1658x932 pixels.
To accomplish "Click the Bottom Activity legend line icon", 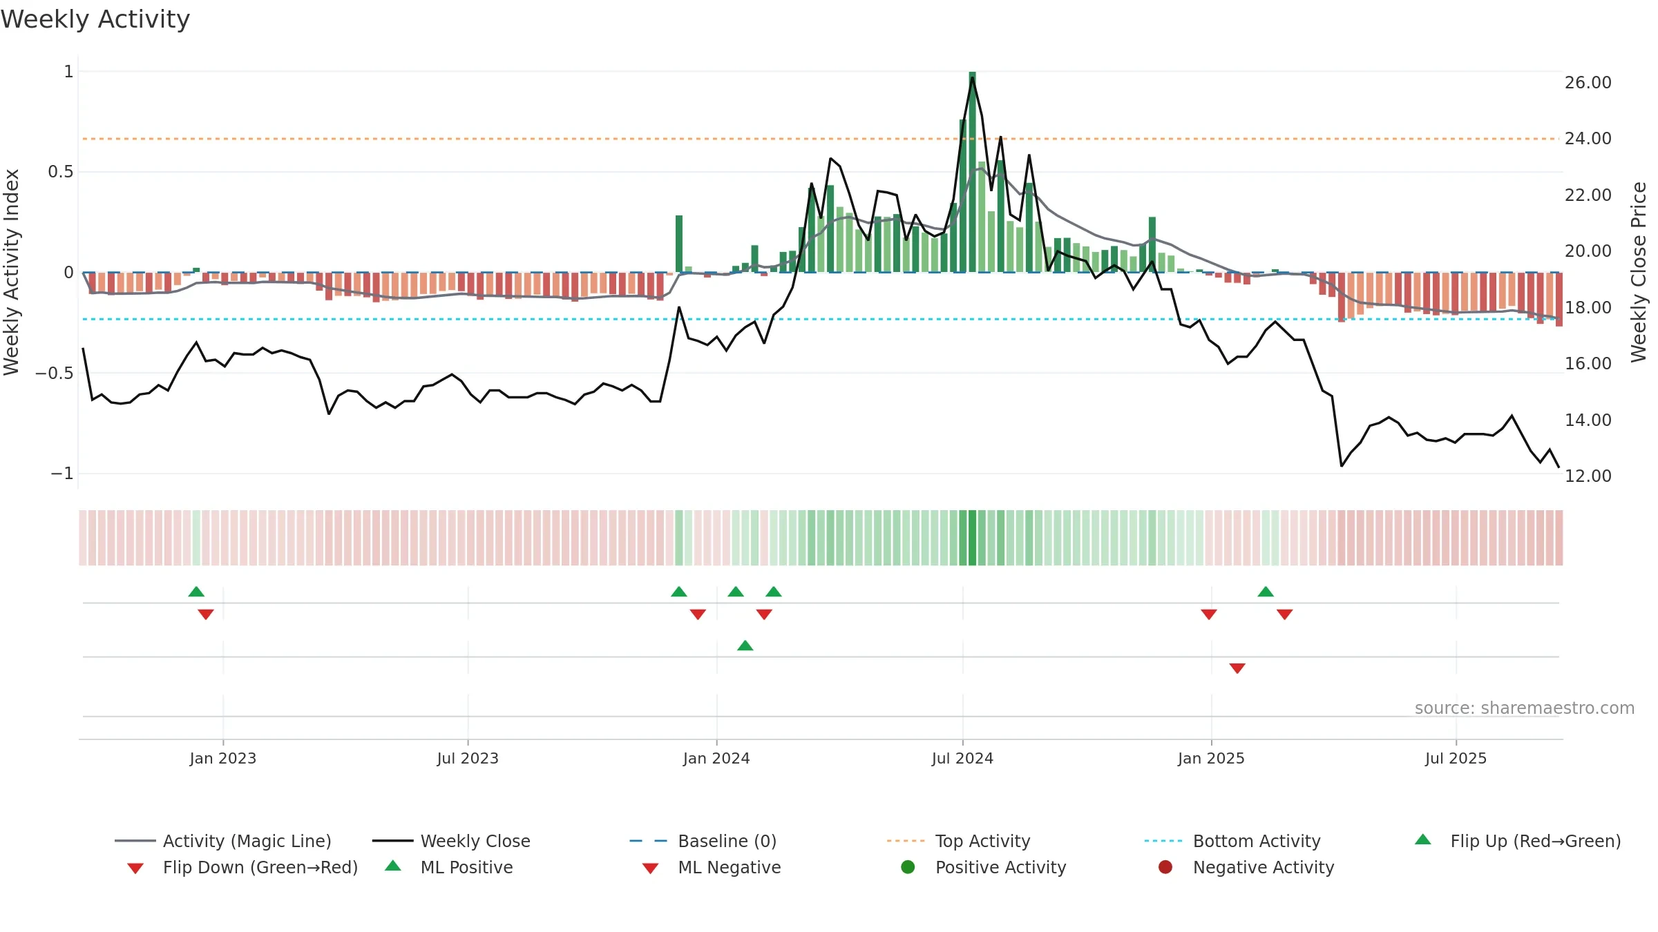I will coord(1163,841).
